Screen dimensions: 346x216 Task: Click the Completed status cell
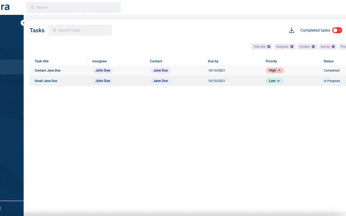[x=331, y=70]
